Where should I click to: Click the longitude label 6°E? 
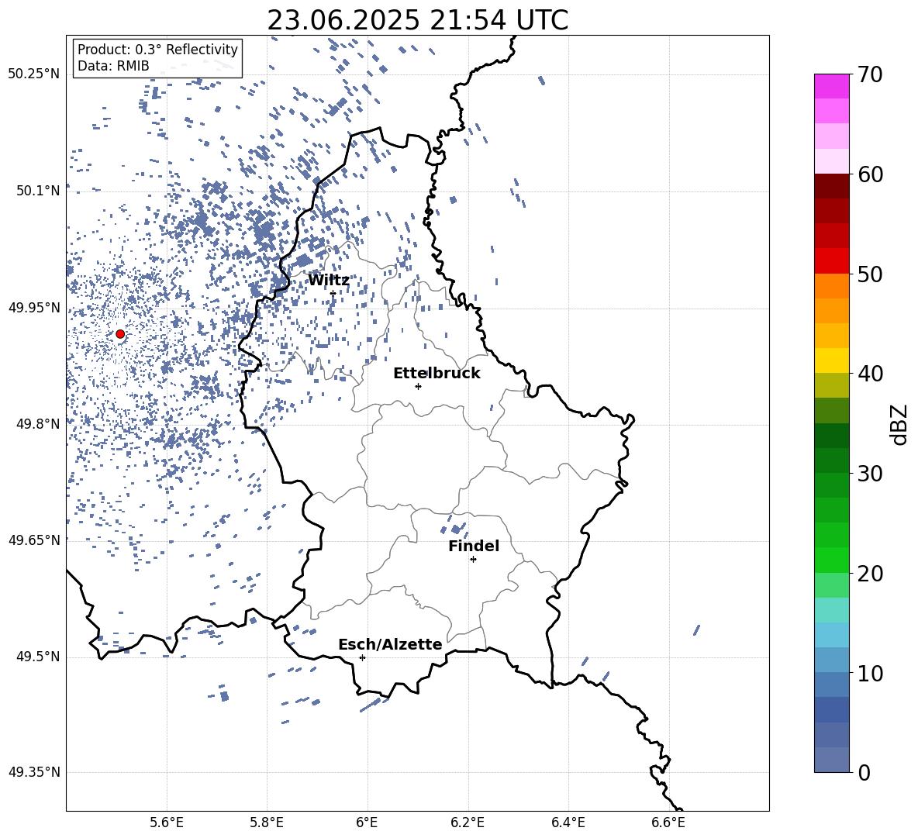point(367,822)
